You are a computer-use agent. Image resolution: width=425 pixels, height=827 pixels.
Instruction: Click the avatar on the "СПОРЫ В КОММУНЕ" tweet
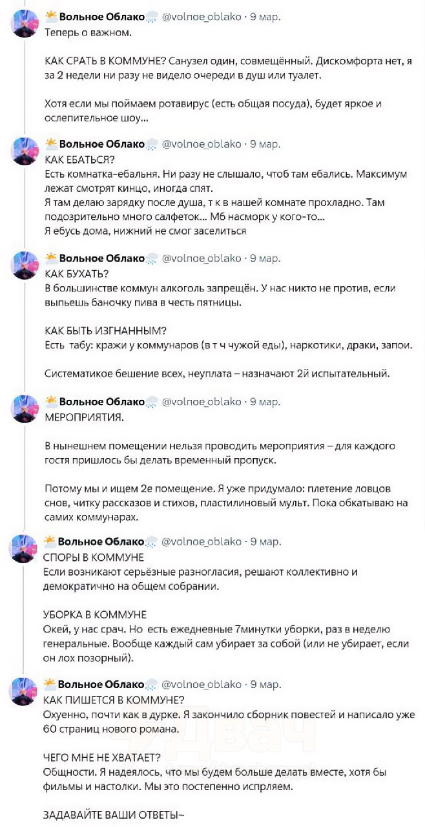pyautogui.click(x=25, y=548)
